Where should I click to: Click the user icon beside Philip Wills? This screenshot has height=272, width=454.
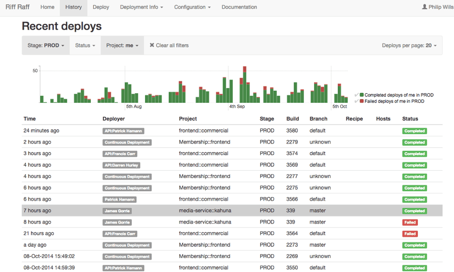click(x=424, y=7)
